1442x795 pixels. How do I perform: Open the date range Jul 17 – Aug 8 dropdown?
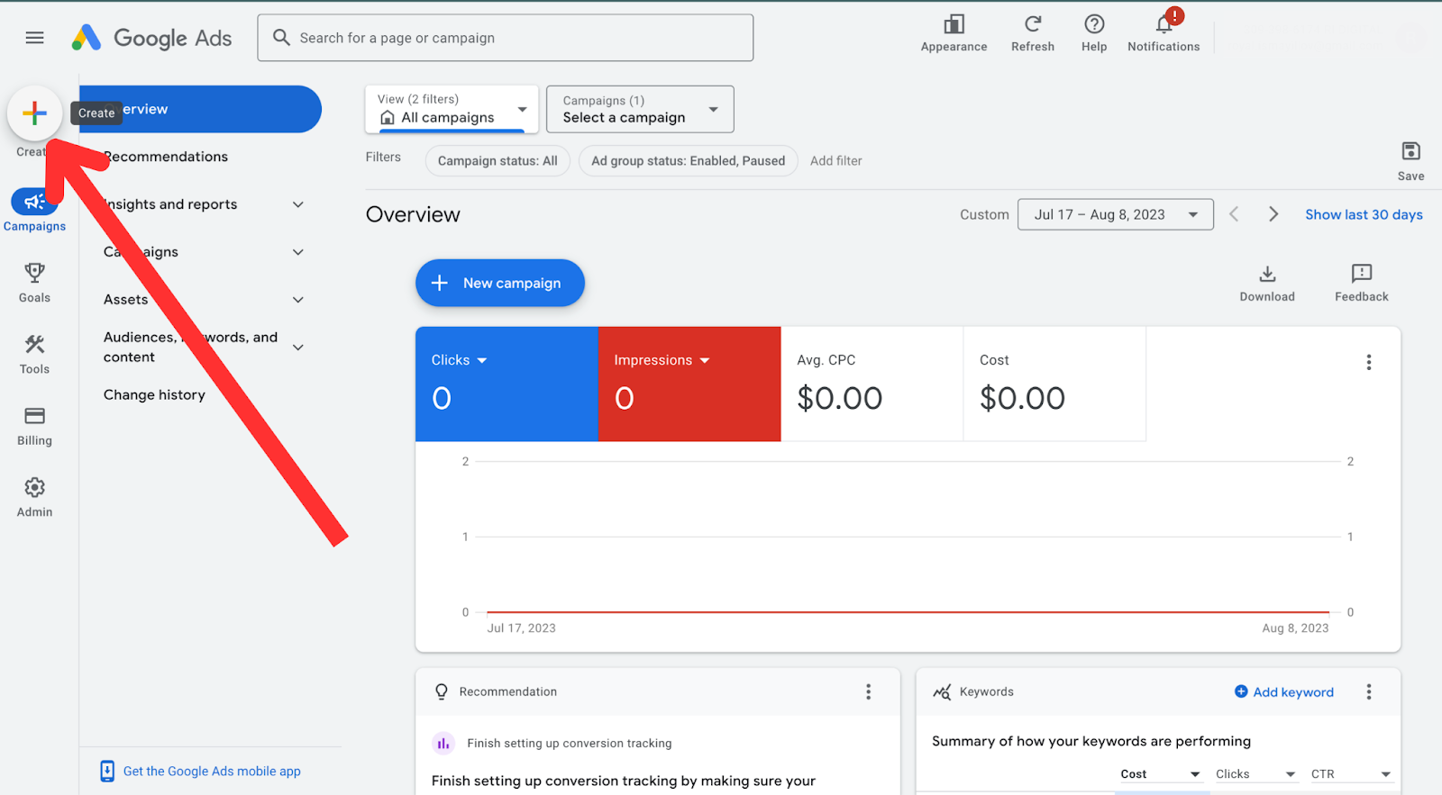tap(1116, 214)
